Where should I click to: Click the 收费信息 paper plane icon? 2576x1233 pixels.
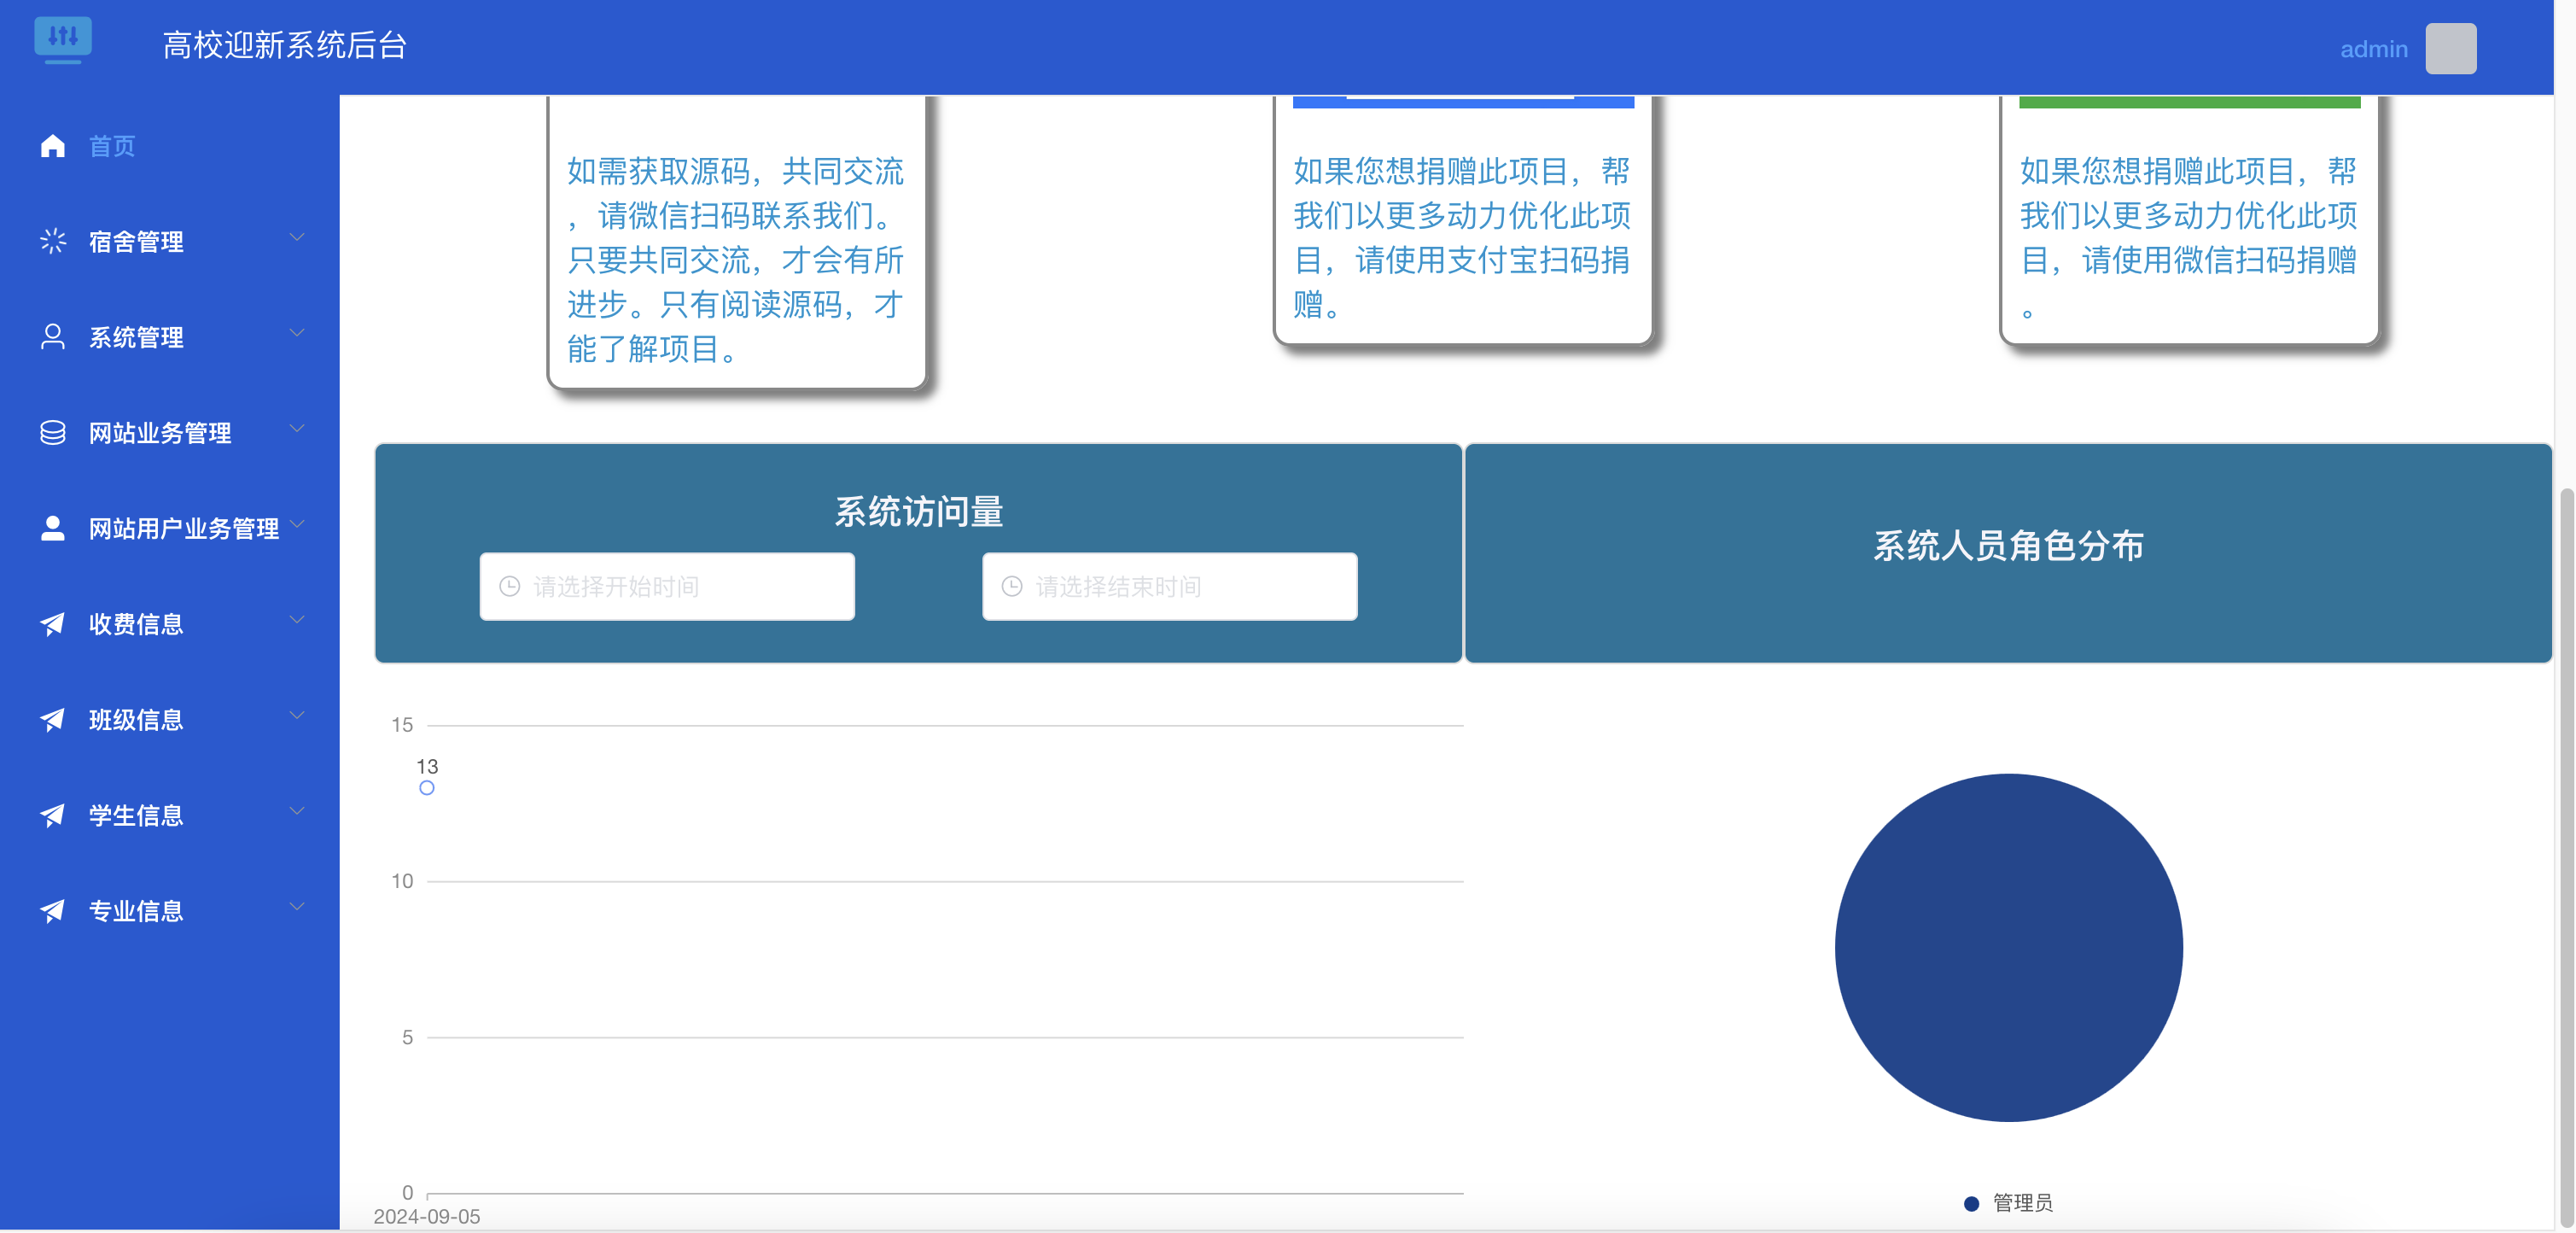coord(53,624)
